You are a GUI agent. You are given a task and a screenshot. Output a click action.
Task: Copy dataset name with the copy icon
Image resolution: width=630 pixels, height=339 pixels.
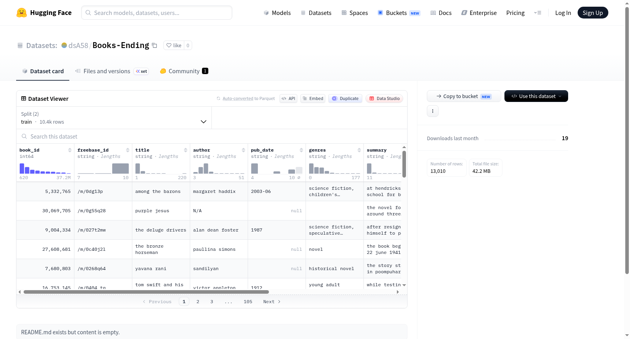[155, 45]
